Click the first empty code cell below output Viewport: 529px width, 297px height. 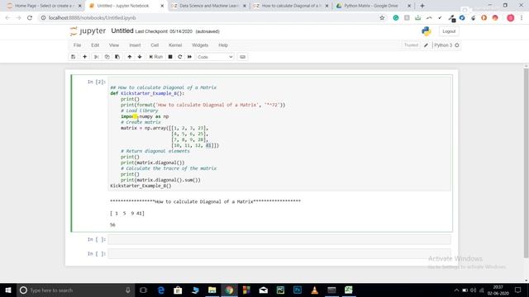(279, 239)
